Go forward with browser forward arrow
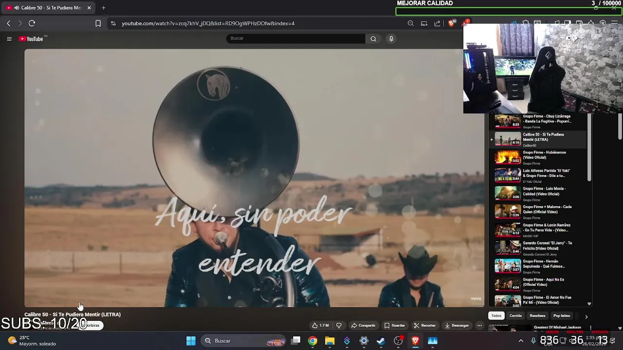This screenshot has height=350, width=623. (20, 23)
